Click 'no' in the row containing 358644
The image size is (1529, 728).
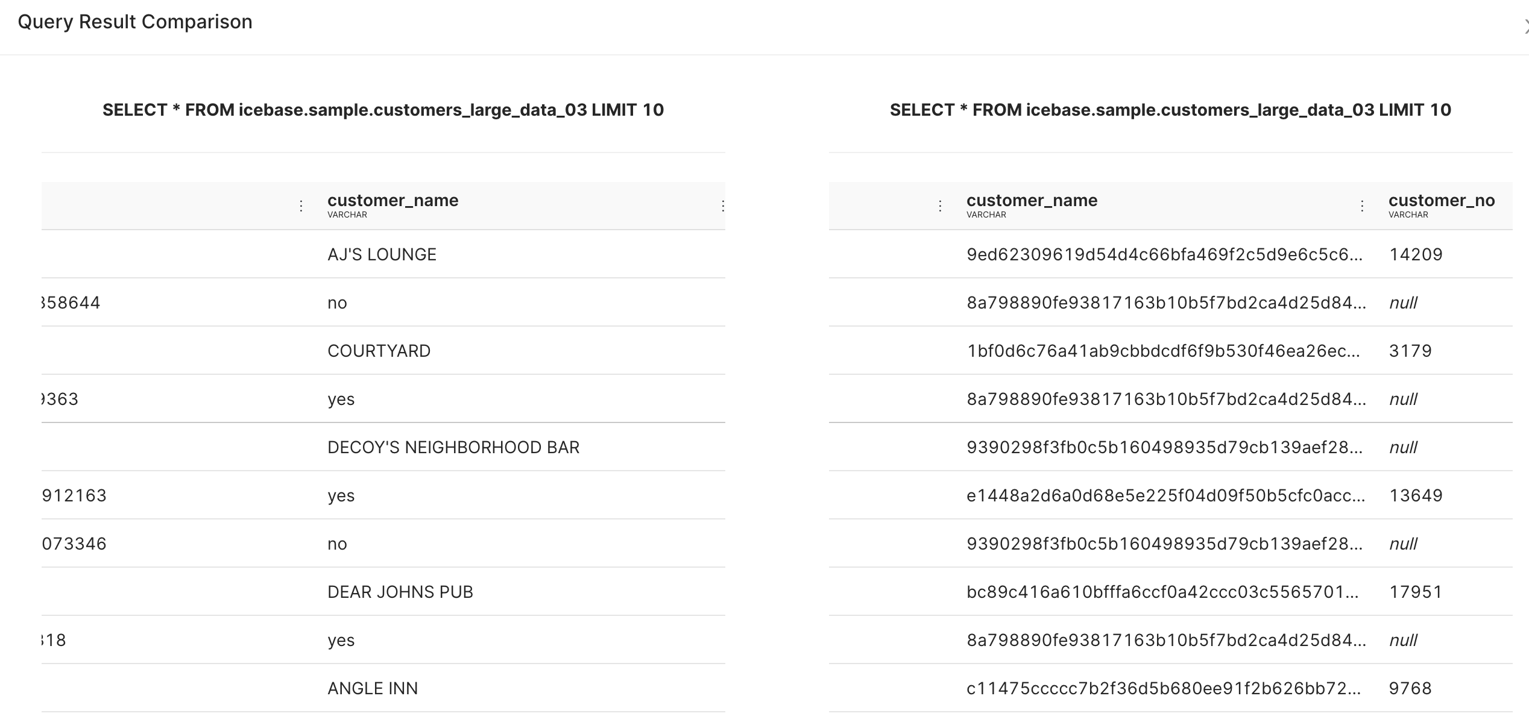337,303
